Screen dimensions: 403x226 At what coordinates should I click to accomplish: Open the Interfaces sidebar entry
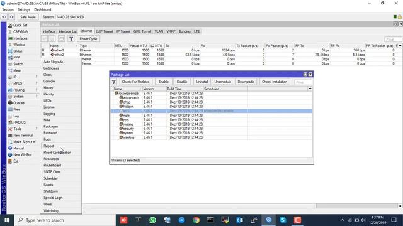20,38
